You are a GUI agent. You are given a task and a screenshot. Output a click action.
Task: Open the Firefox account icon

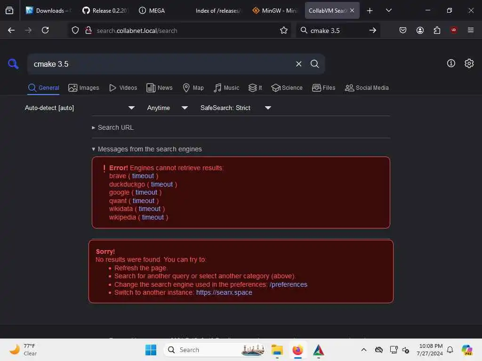coord(420,30)
